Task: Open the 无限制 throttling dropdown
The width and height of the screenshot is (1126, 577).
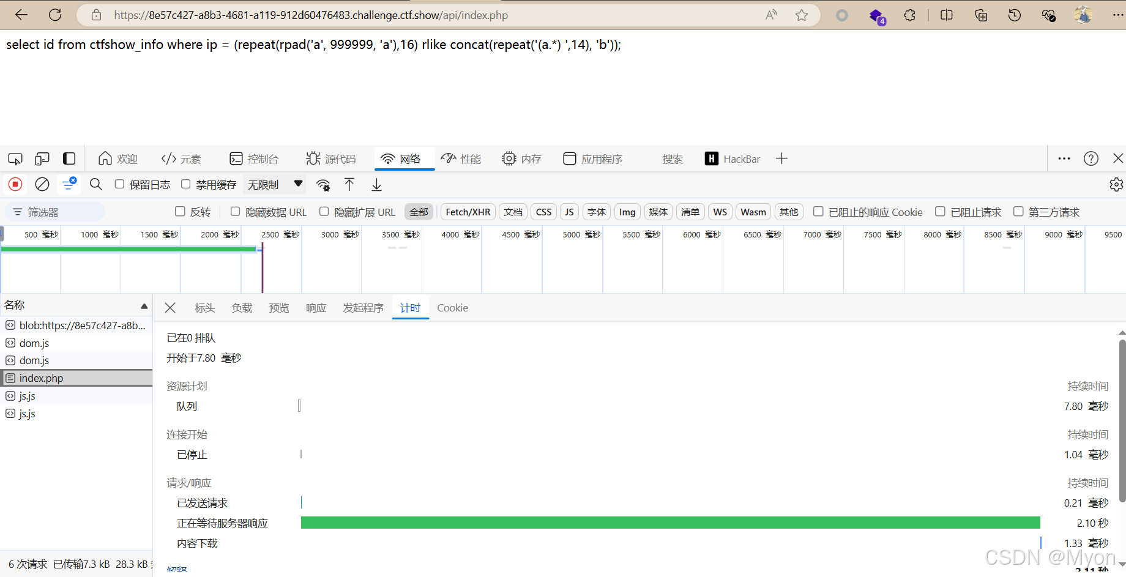Action: (x=275, y=184)
